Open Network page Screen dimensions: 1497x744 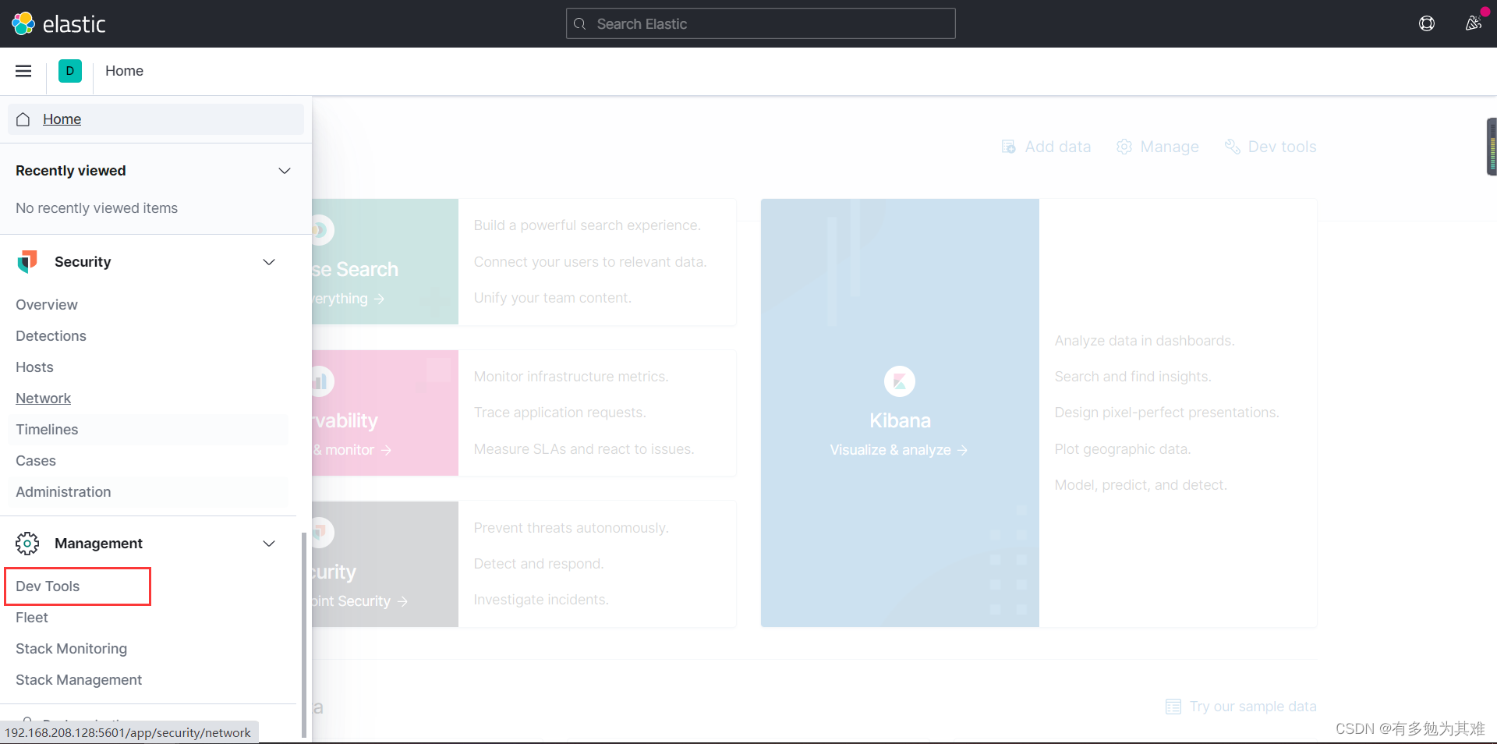[x=43, y=399]
